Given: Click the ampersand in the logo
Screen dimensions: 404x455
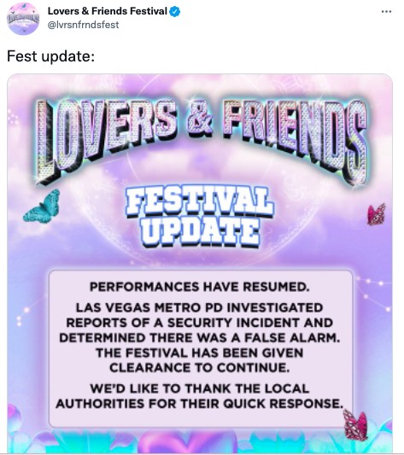Looking at the screenshot, I should (201, 121).
